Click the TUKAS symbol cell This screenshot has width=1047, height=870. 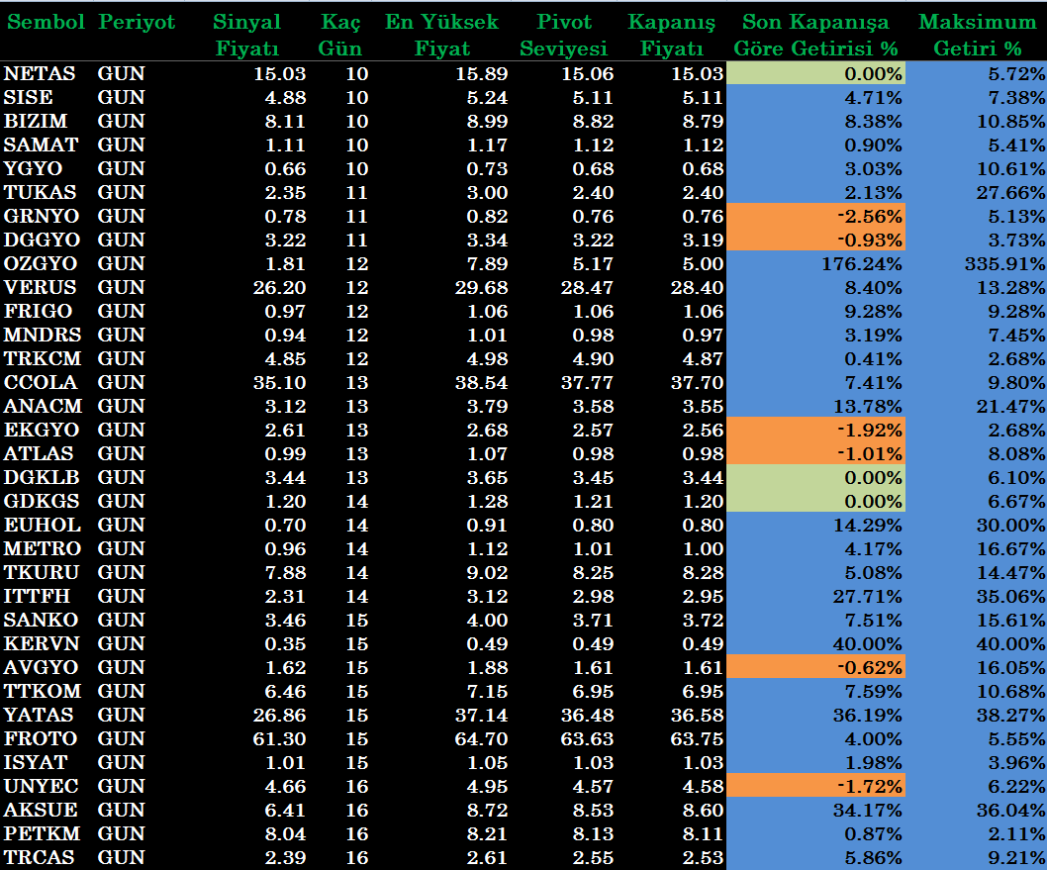(40, 192)
